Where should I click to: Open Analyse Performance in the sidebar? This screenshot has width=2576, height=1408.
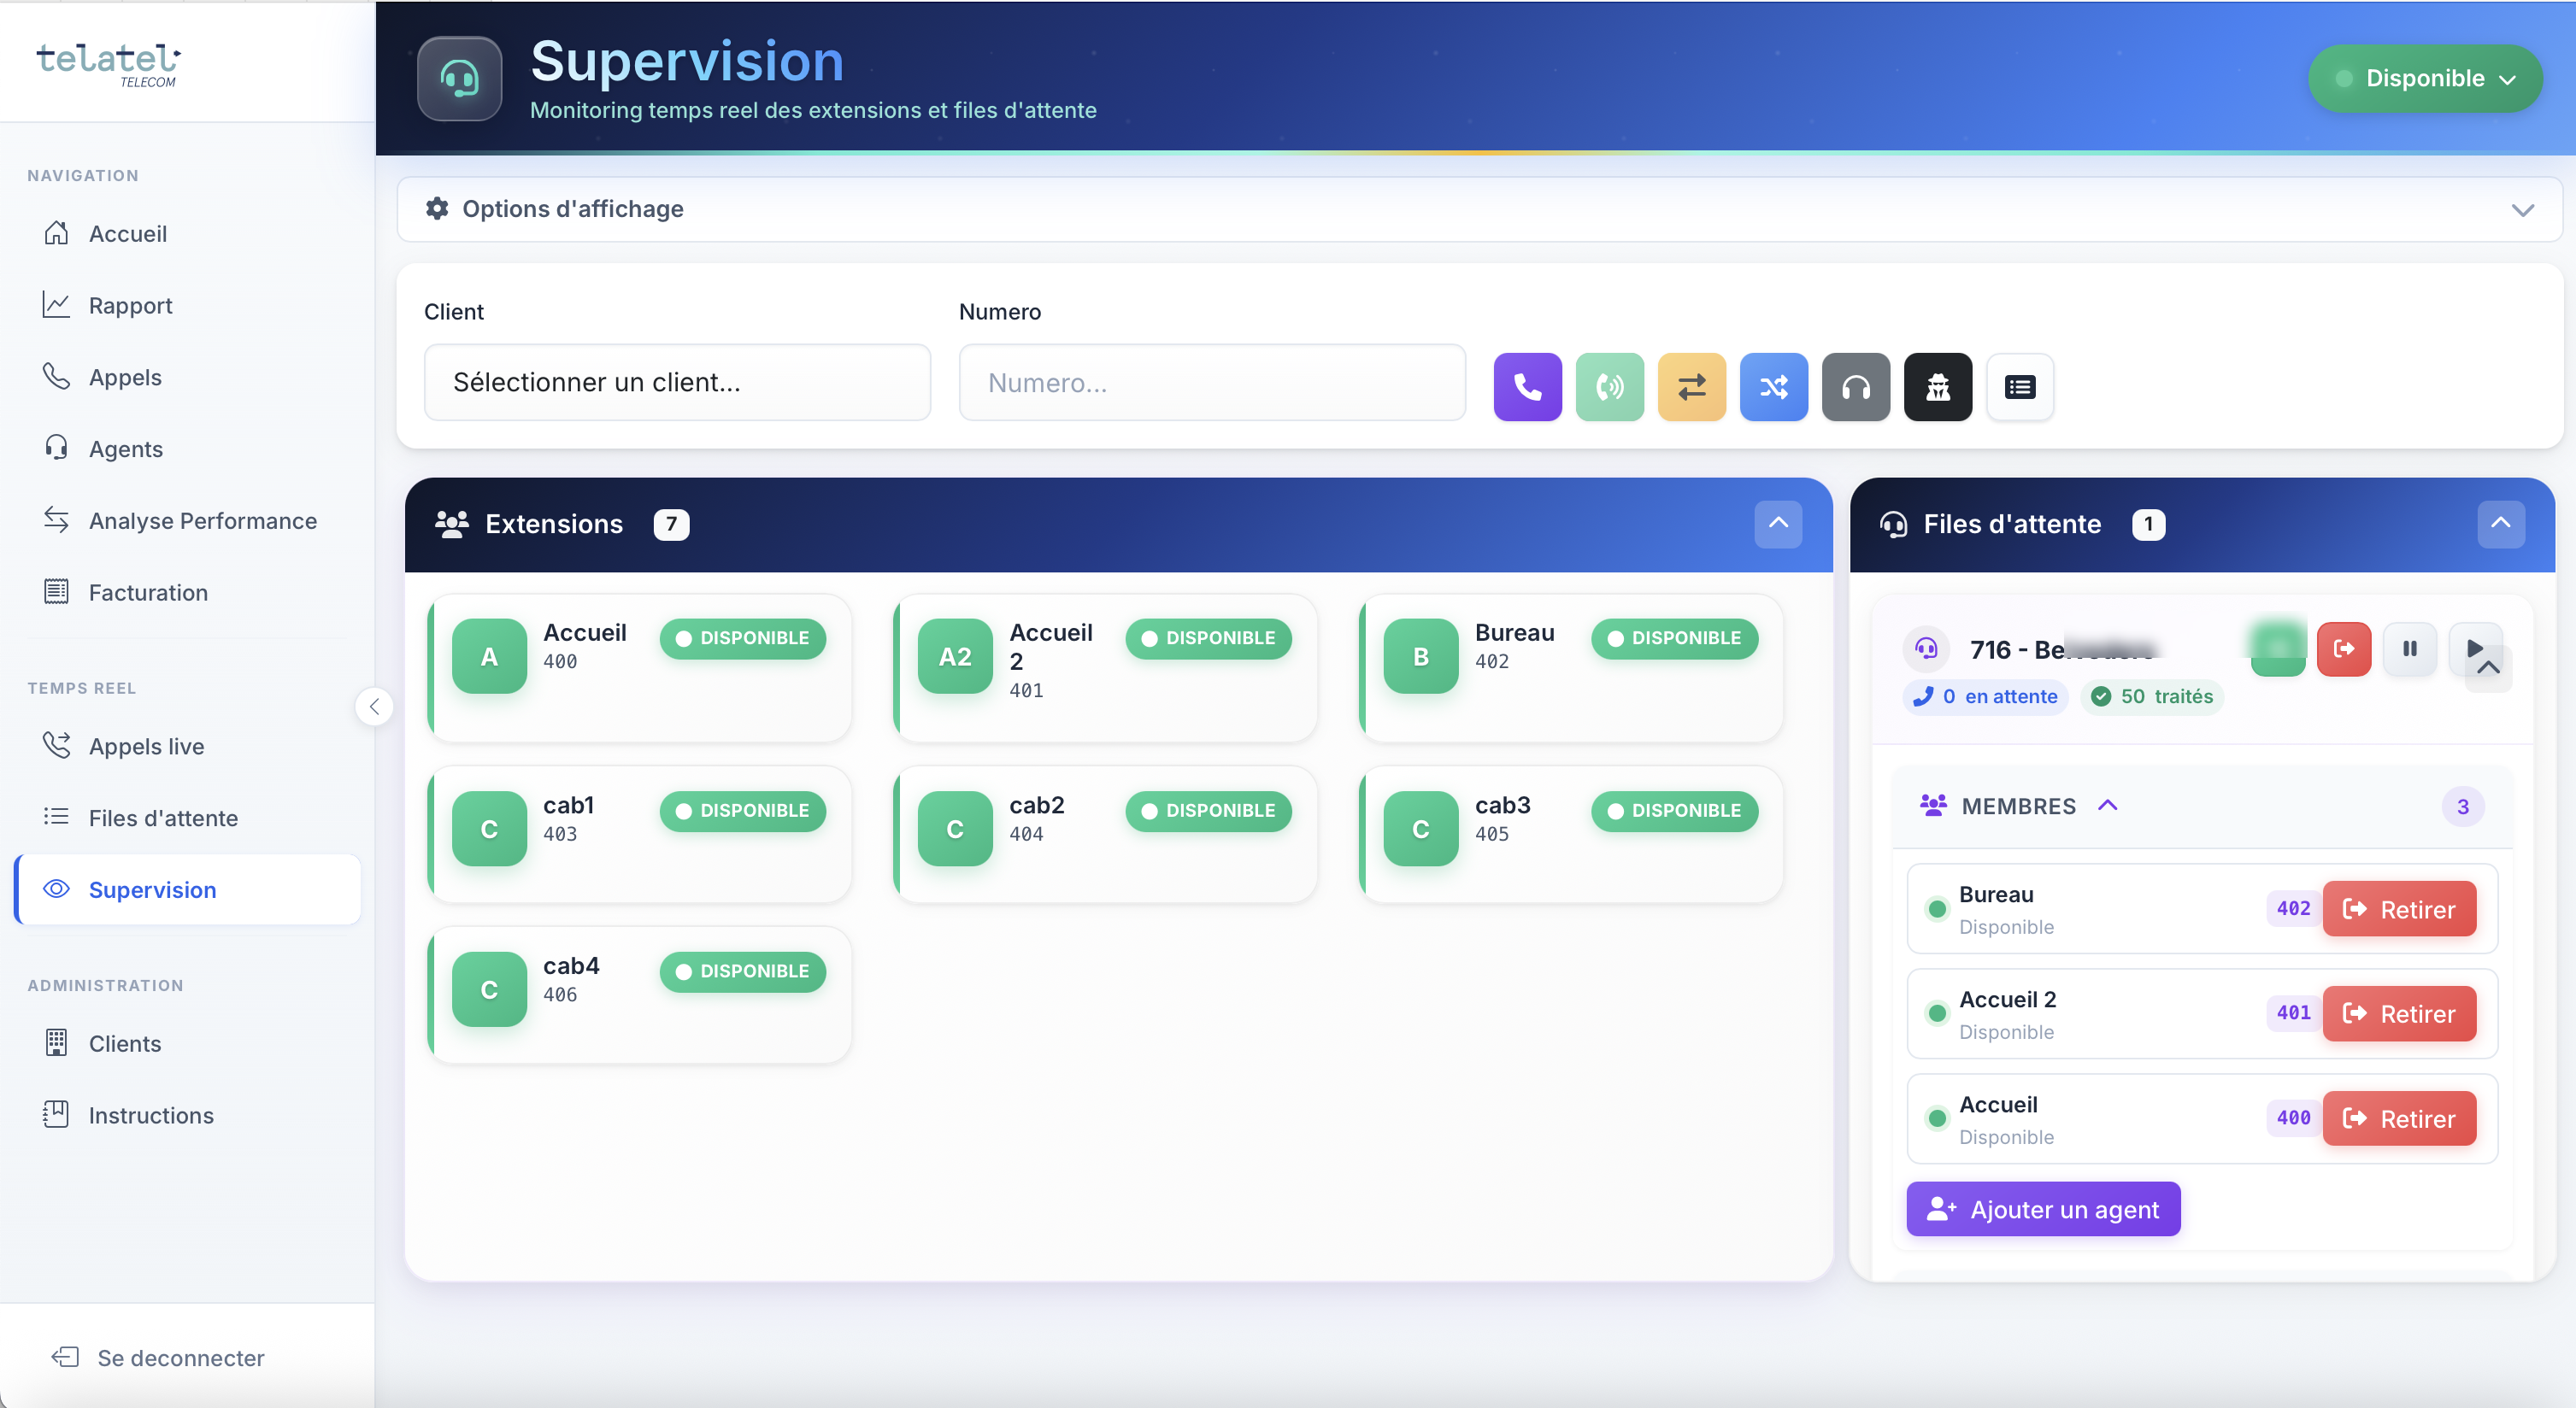188,522
